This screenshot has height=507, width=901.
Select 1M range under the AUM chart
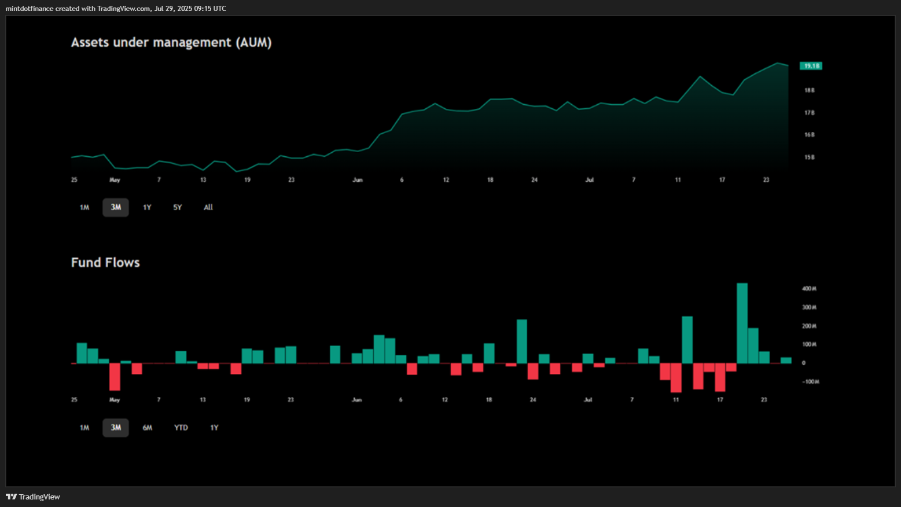tap(84, 207)
